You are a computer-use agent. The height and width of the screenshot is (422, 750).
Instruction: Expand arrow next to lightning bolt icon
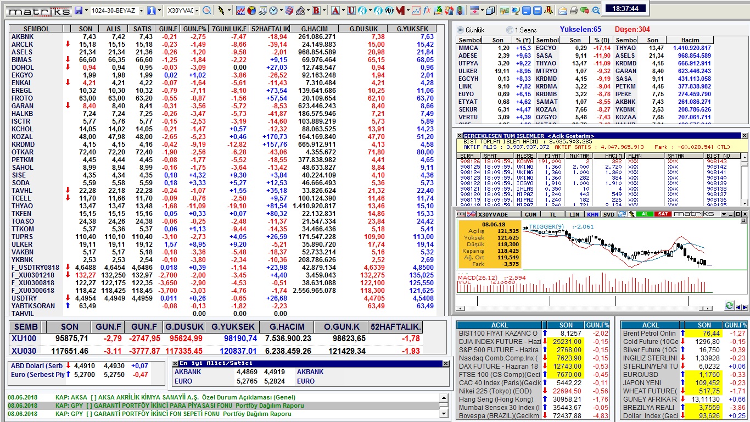pyautogui.click(x=229, y=10)
